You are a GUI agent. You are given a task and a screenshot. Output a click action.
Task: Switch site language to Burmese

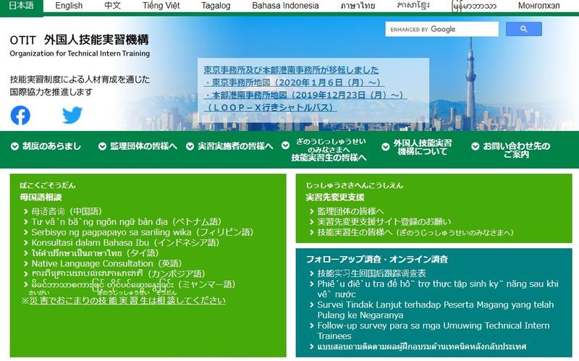point(474,6)
